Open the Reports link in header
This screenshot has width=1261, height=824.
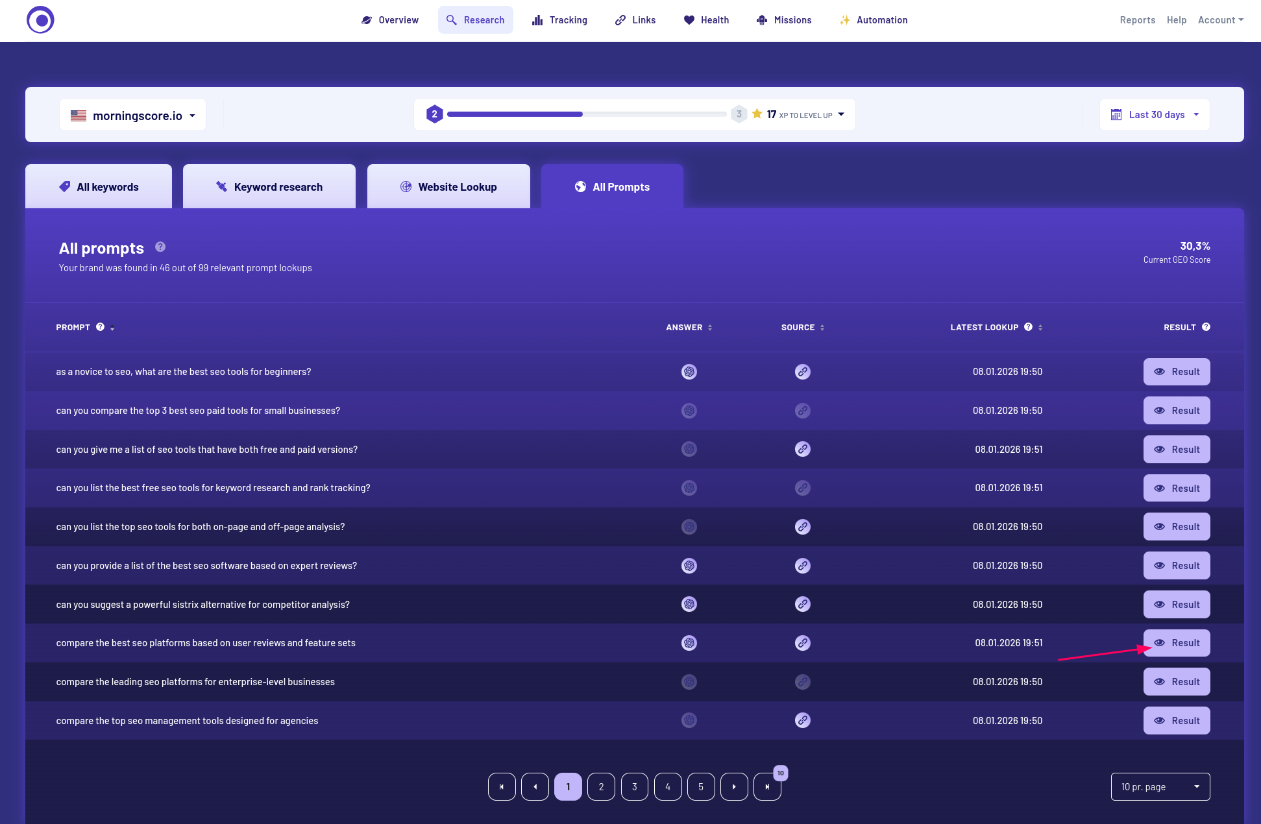coord(1137,20)
